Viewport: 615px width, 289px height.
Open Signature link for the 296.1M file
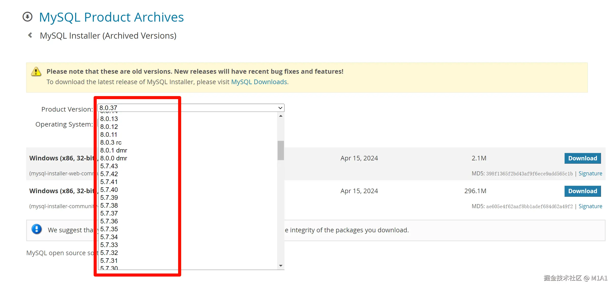[590, 206]
